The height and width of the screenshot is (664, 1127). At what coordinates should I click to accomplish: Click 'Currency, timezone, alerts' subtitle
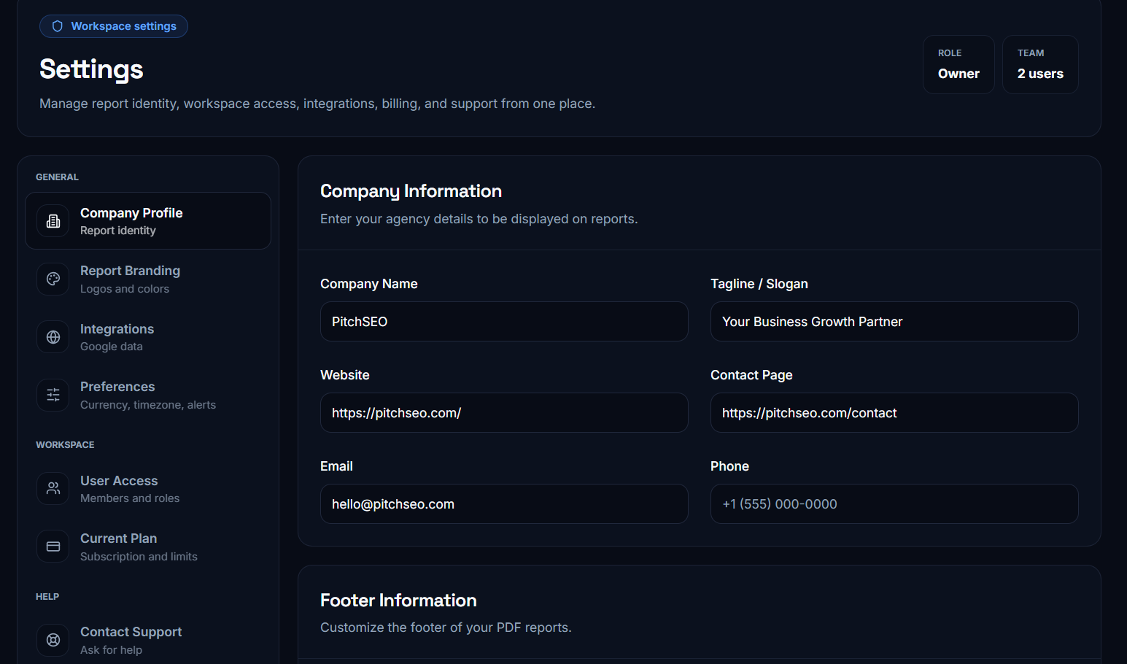tap(148, 405)
